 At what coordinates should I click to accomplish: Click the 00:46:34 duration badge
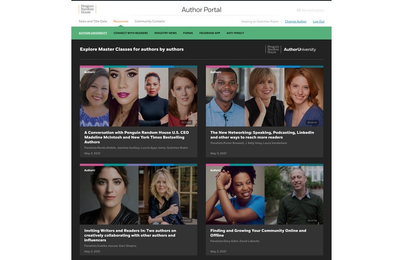pyautogui.click(x=312, y=123)
